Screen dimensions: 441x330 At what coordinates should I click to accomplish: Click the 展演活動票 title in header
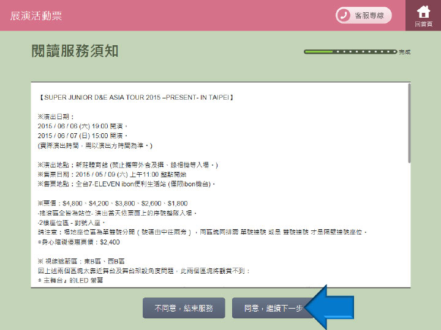tap(36, 16)
